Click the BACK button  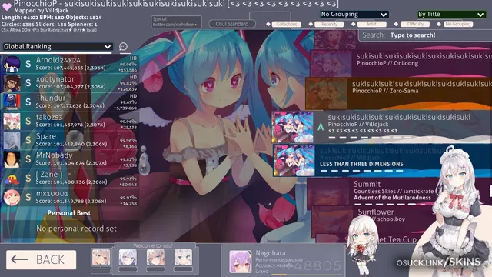(x=41, y=260)
